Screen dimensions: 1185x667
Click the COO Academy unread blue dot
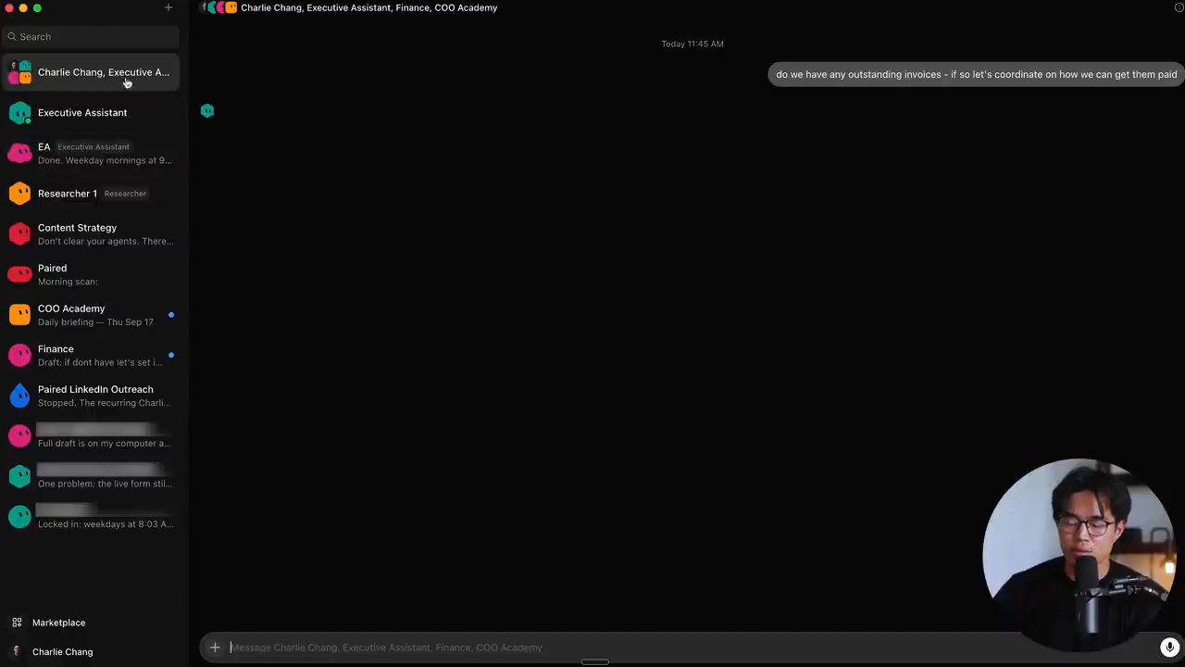[171, 315]
